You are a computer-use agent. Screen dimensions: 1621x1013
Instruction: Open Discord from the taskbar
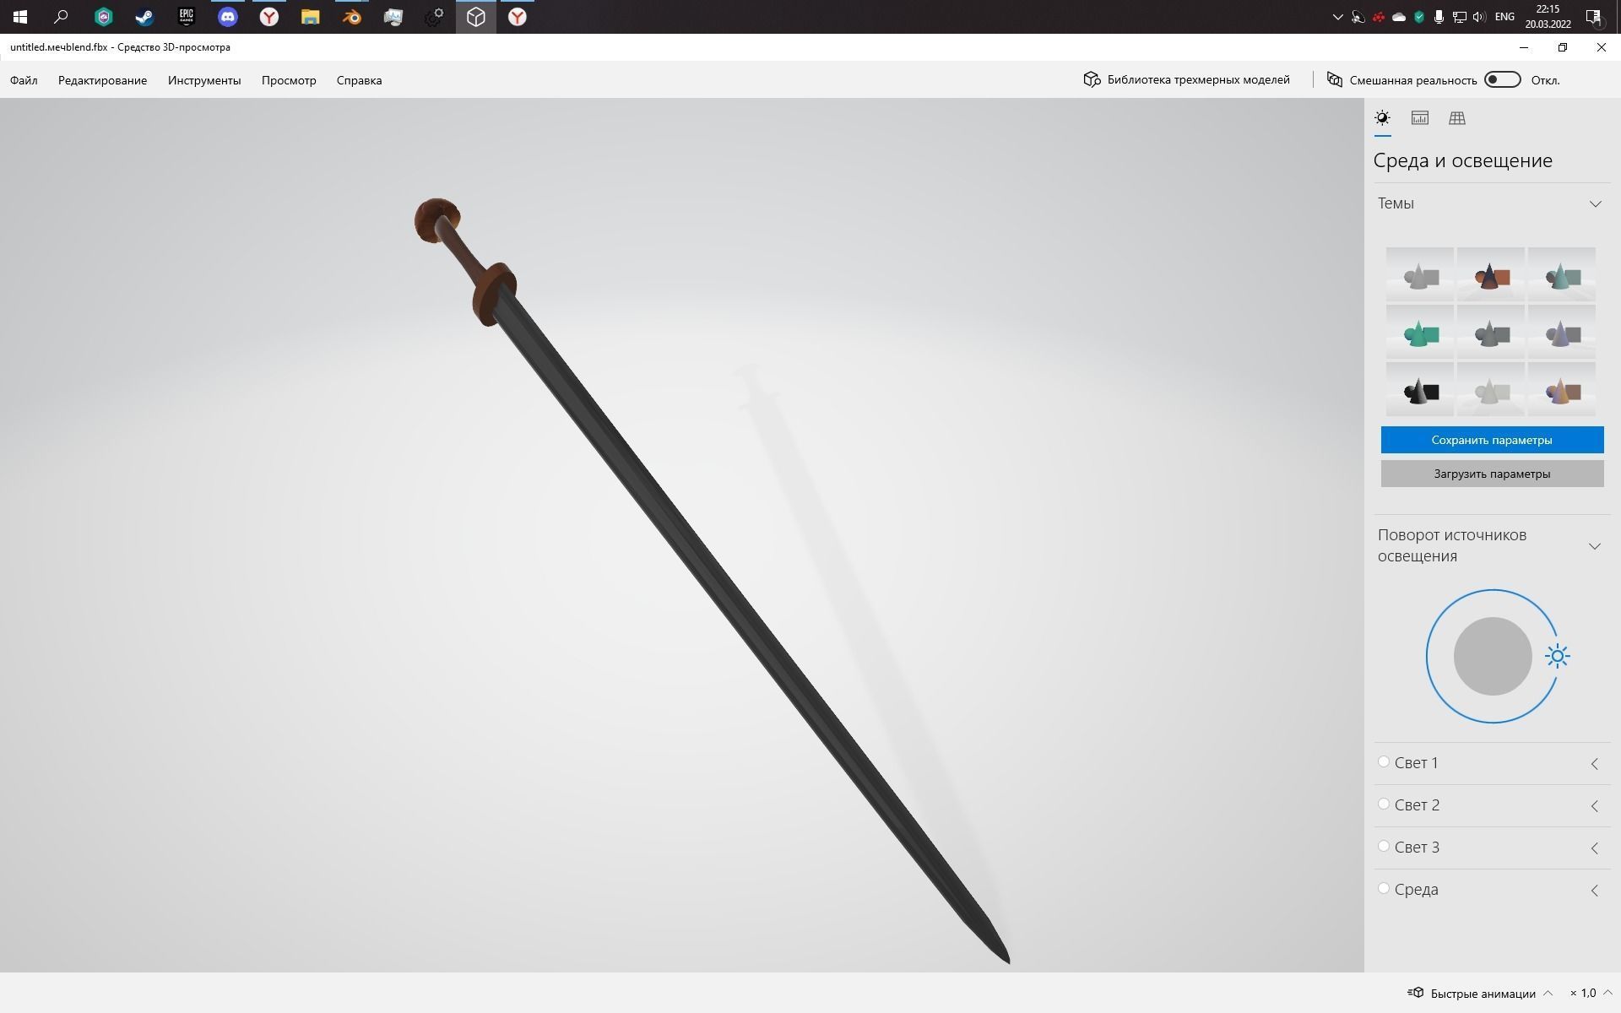227,17
